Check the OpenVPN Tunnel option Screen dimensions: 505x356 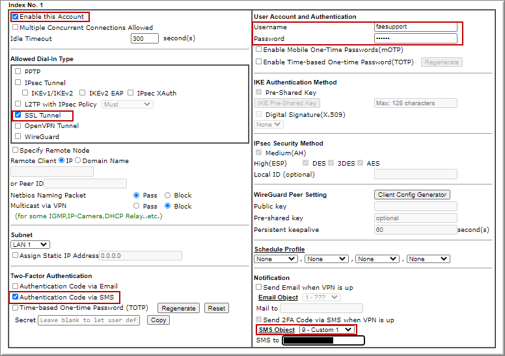[18, 125]
